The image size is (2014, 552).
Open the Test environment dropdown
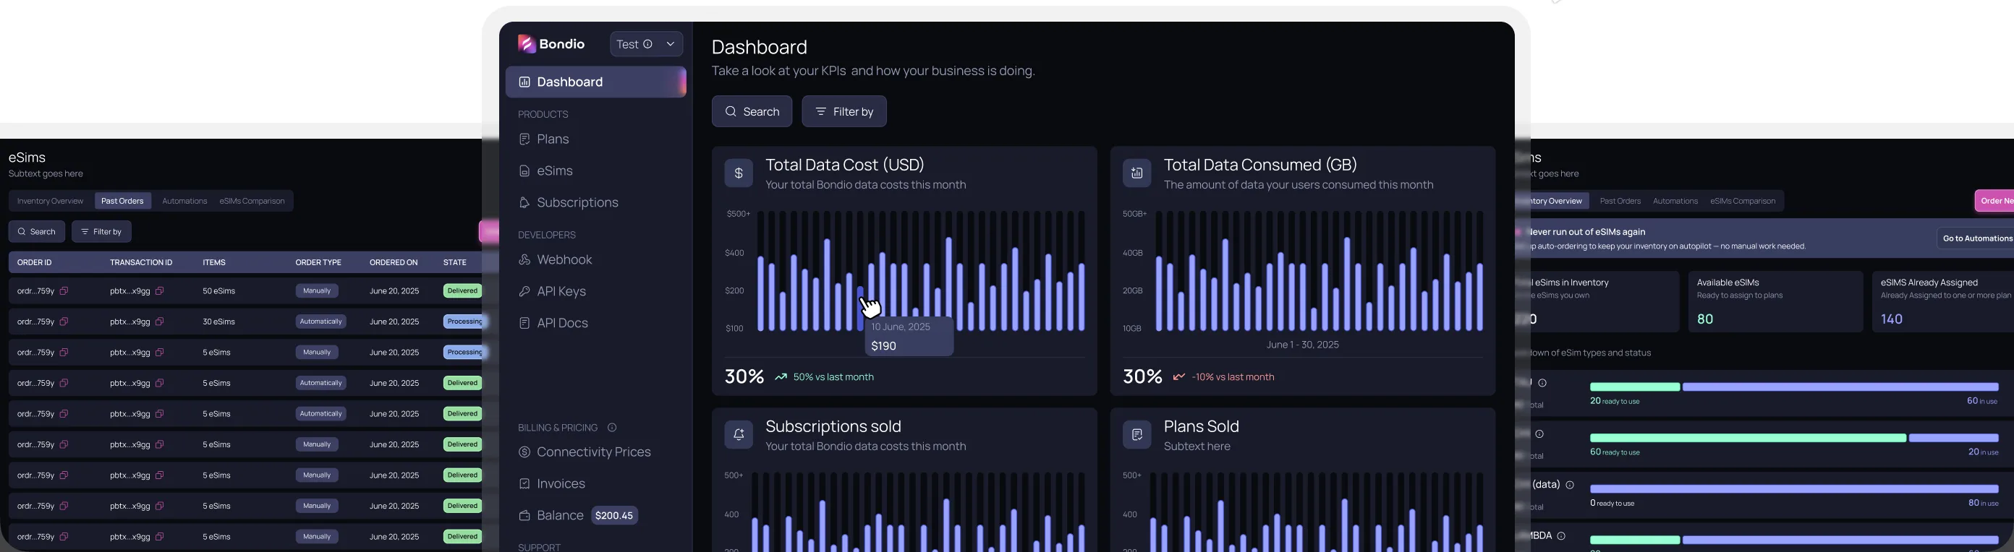647,45
